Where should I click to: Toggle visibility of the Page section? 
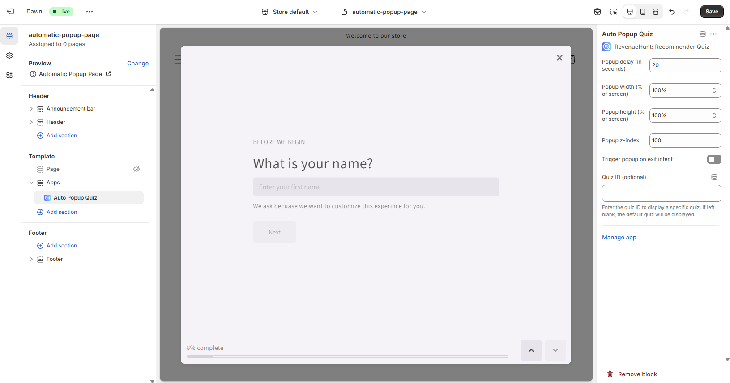coord(137,169)
